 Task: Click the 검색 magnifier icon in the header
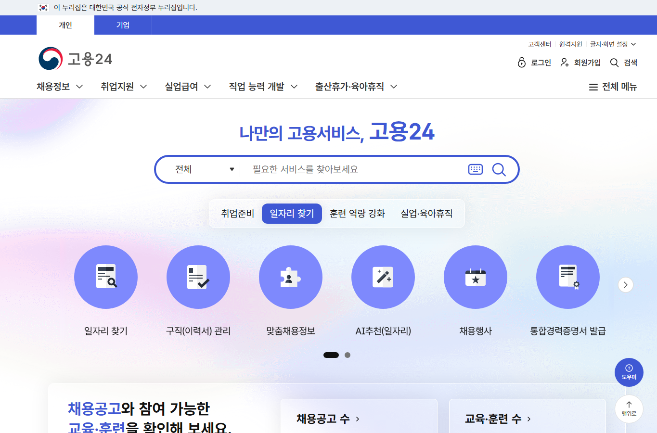tap(614, 63)
